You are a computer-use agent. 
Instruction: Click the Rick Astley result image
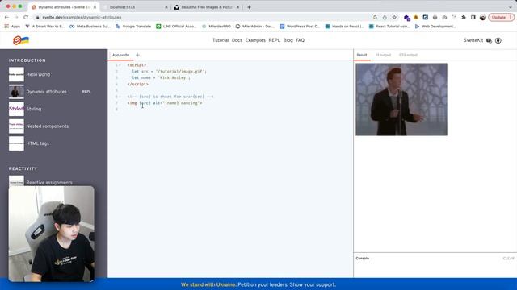(401, 99)
